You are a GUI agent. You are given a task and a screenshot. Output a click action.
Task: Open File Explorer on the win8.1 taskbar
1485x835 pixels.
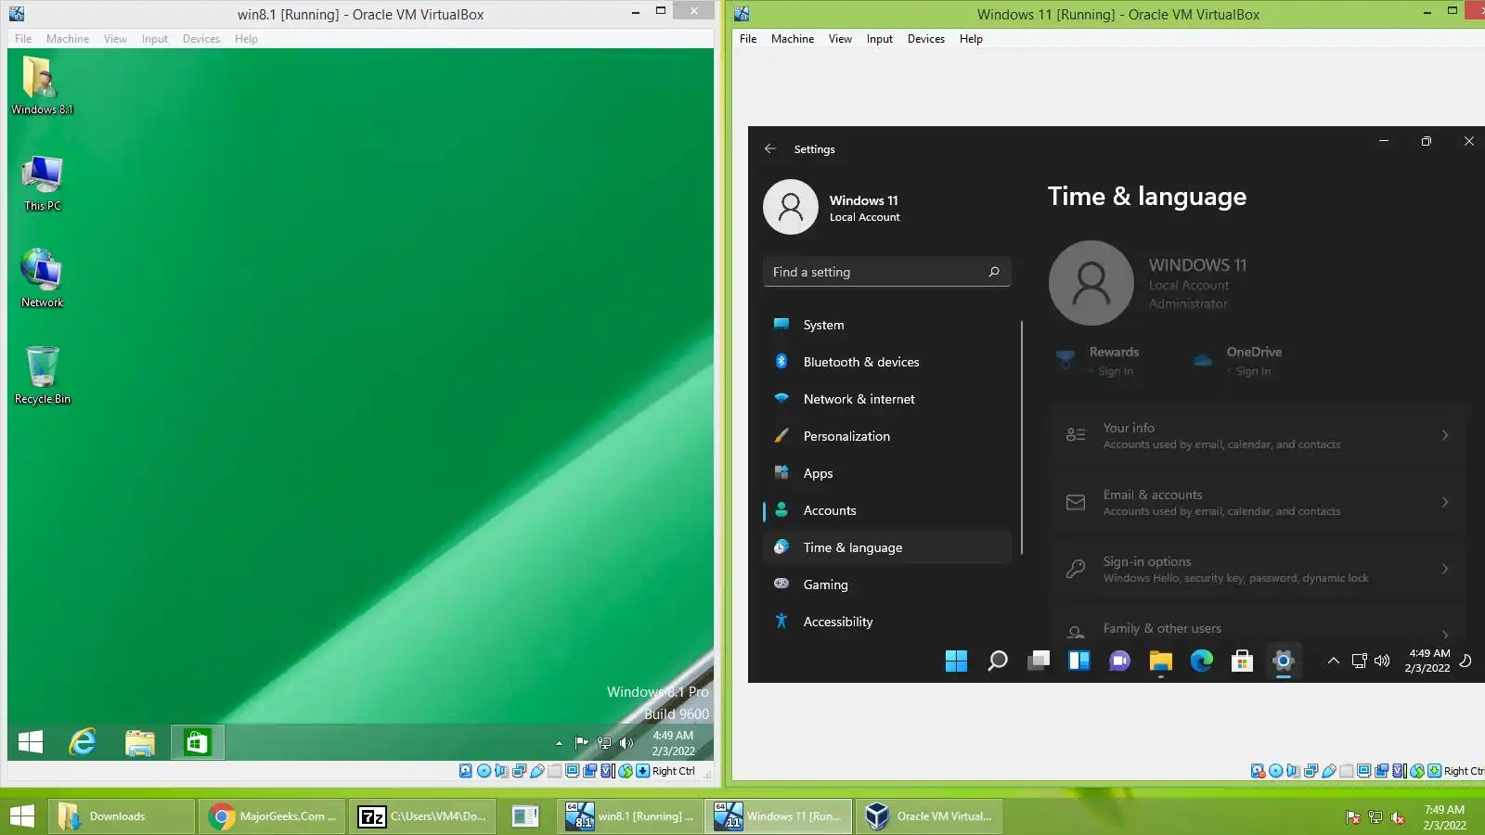point(140,742)
